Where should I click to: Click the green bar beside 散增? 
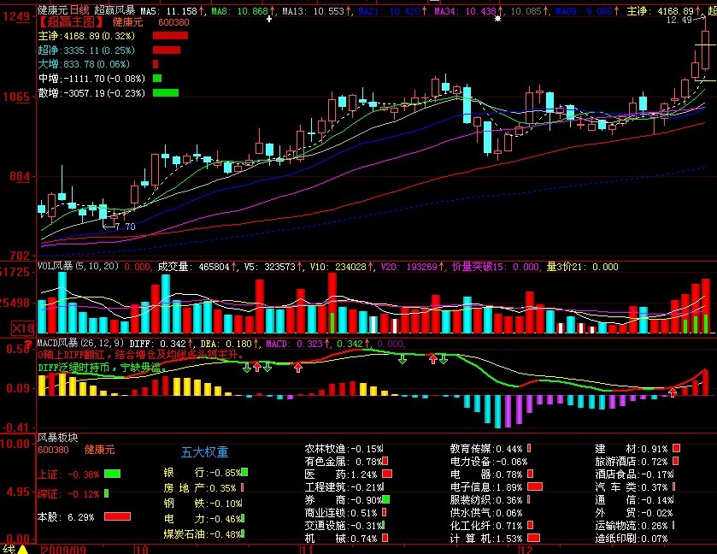pyautogui.click(x=166, y=93)
